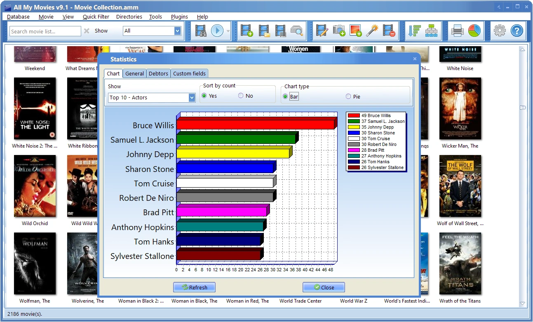Click add movie by barcode icon
This screenshot has width=533, height=322.
pos(280,31)
